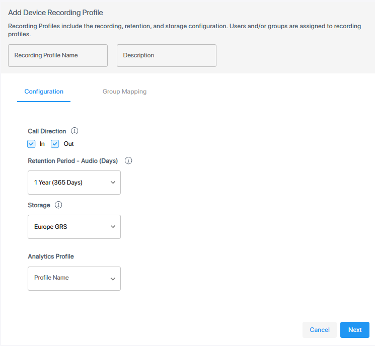Viewport: 375px width, 346px height.
Task: Switch to the Configuration tab
Action: click(44, 92)
